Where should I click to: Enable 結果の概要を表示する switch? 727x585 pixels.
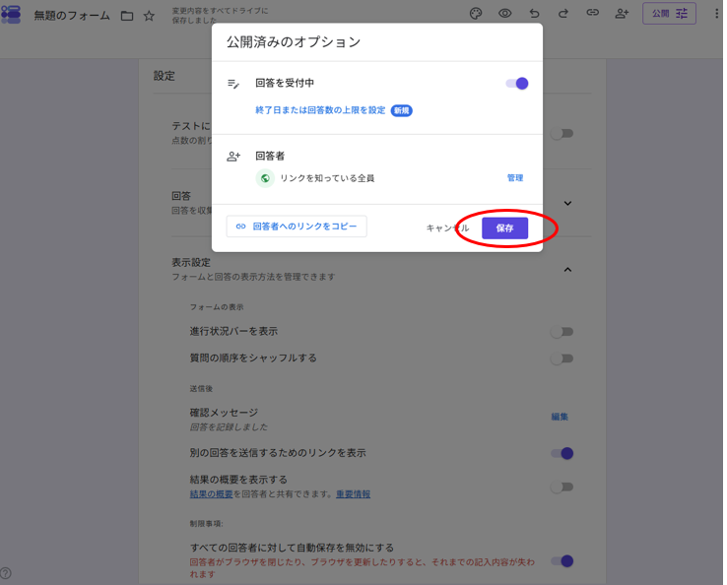pyautogui.click(x=562, y=487)
